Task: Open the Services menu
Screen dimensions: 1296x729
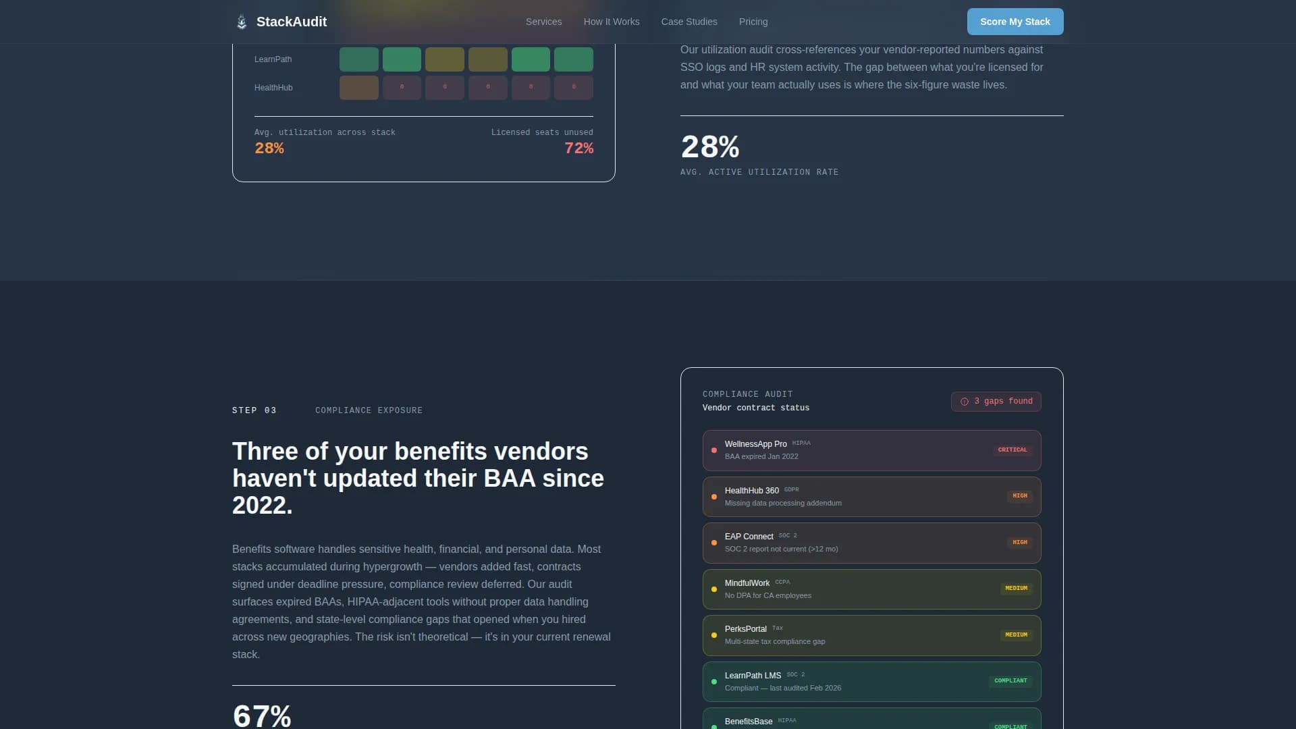Action: click(x=543, y=21)
